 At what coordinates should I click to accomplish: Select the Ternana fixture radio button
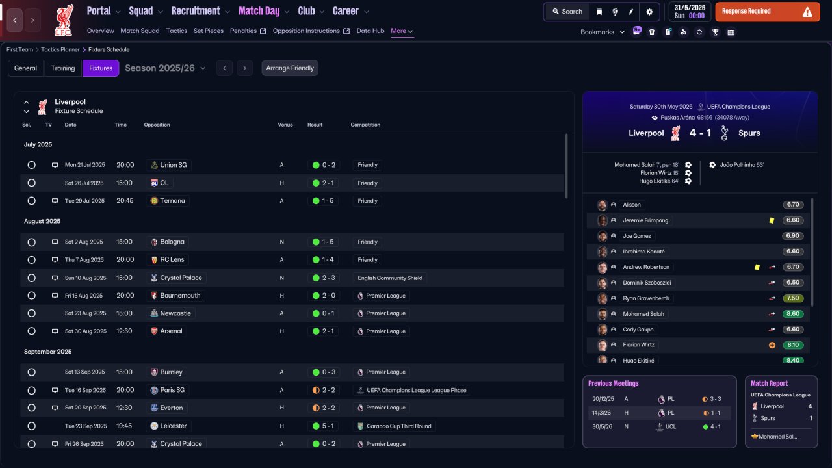pyautogui.click(x=31, y=201)
